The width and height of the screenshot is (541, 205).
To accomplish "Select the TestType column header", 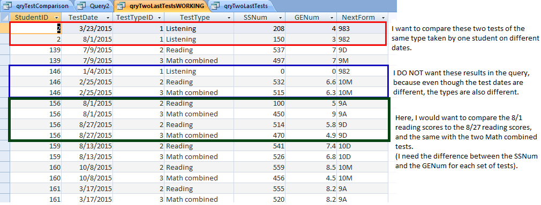I will pyautogui.click(x=199, y=18).
